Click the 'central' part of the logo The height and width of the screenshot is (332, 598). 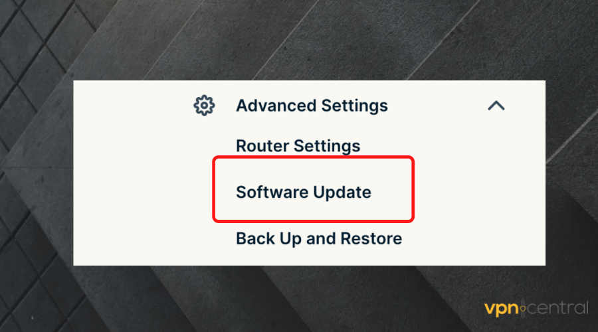[558, 307]
